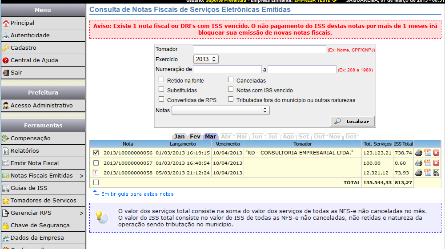Open Emitir Nota Fiscal in the sidebar
The height and width of the screenshot is (249, 445).
[35, 163]
